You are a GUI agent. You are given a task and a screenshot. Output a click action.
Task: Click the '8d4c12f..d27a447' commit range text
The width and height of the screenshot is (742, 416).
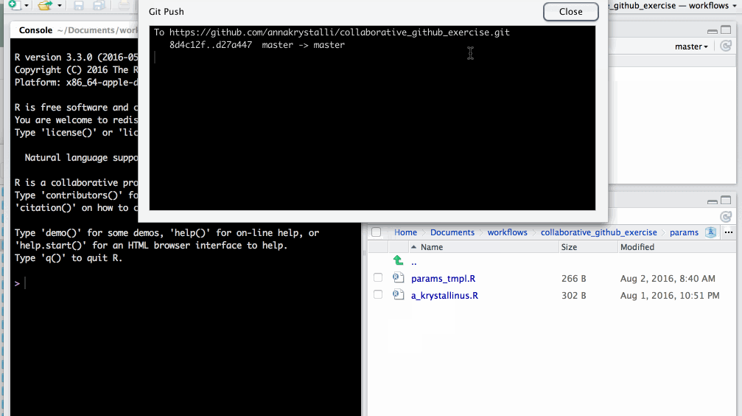(x=211, y=45)
